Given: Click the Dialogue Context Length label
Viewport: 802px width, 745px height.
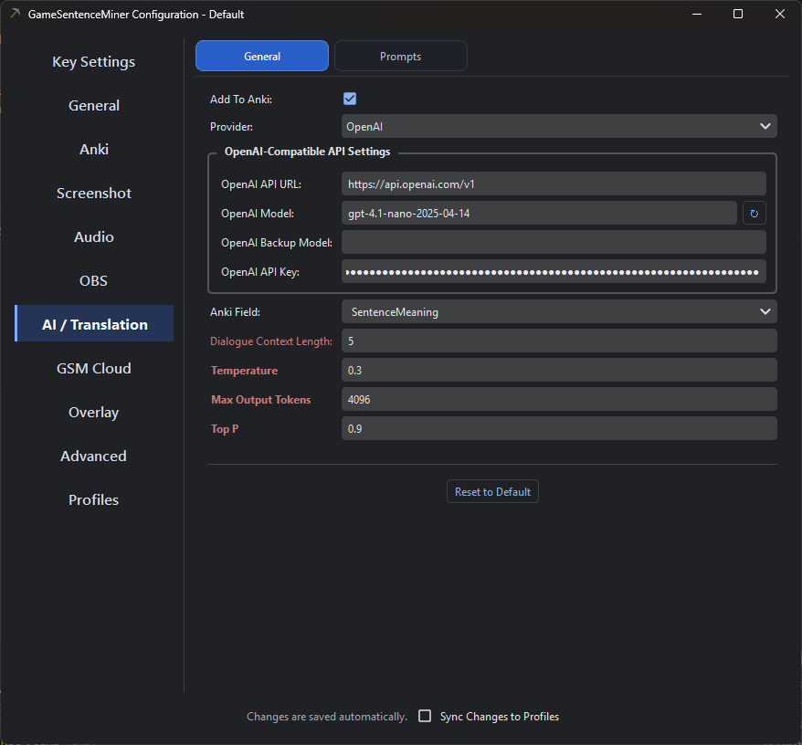Looking at the screenshot, I should tap(271, 341).
